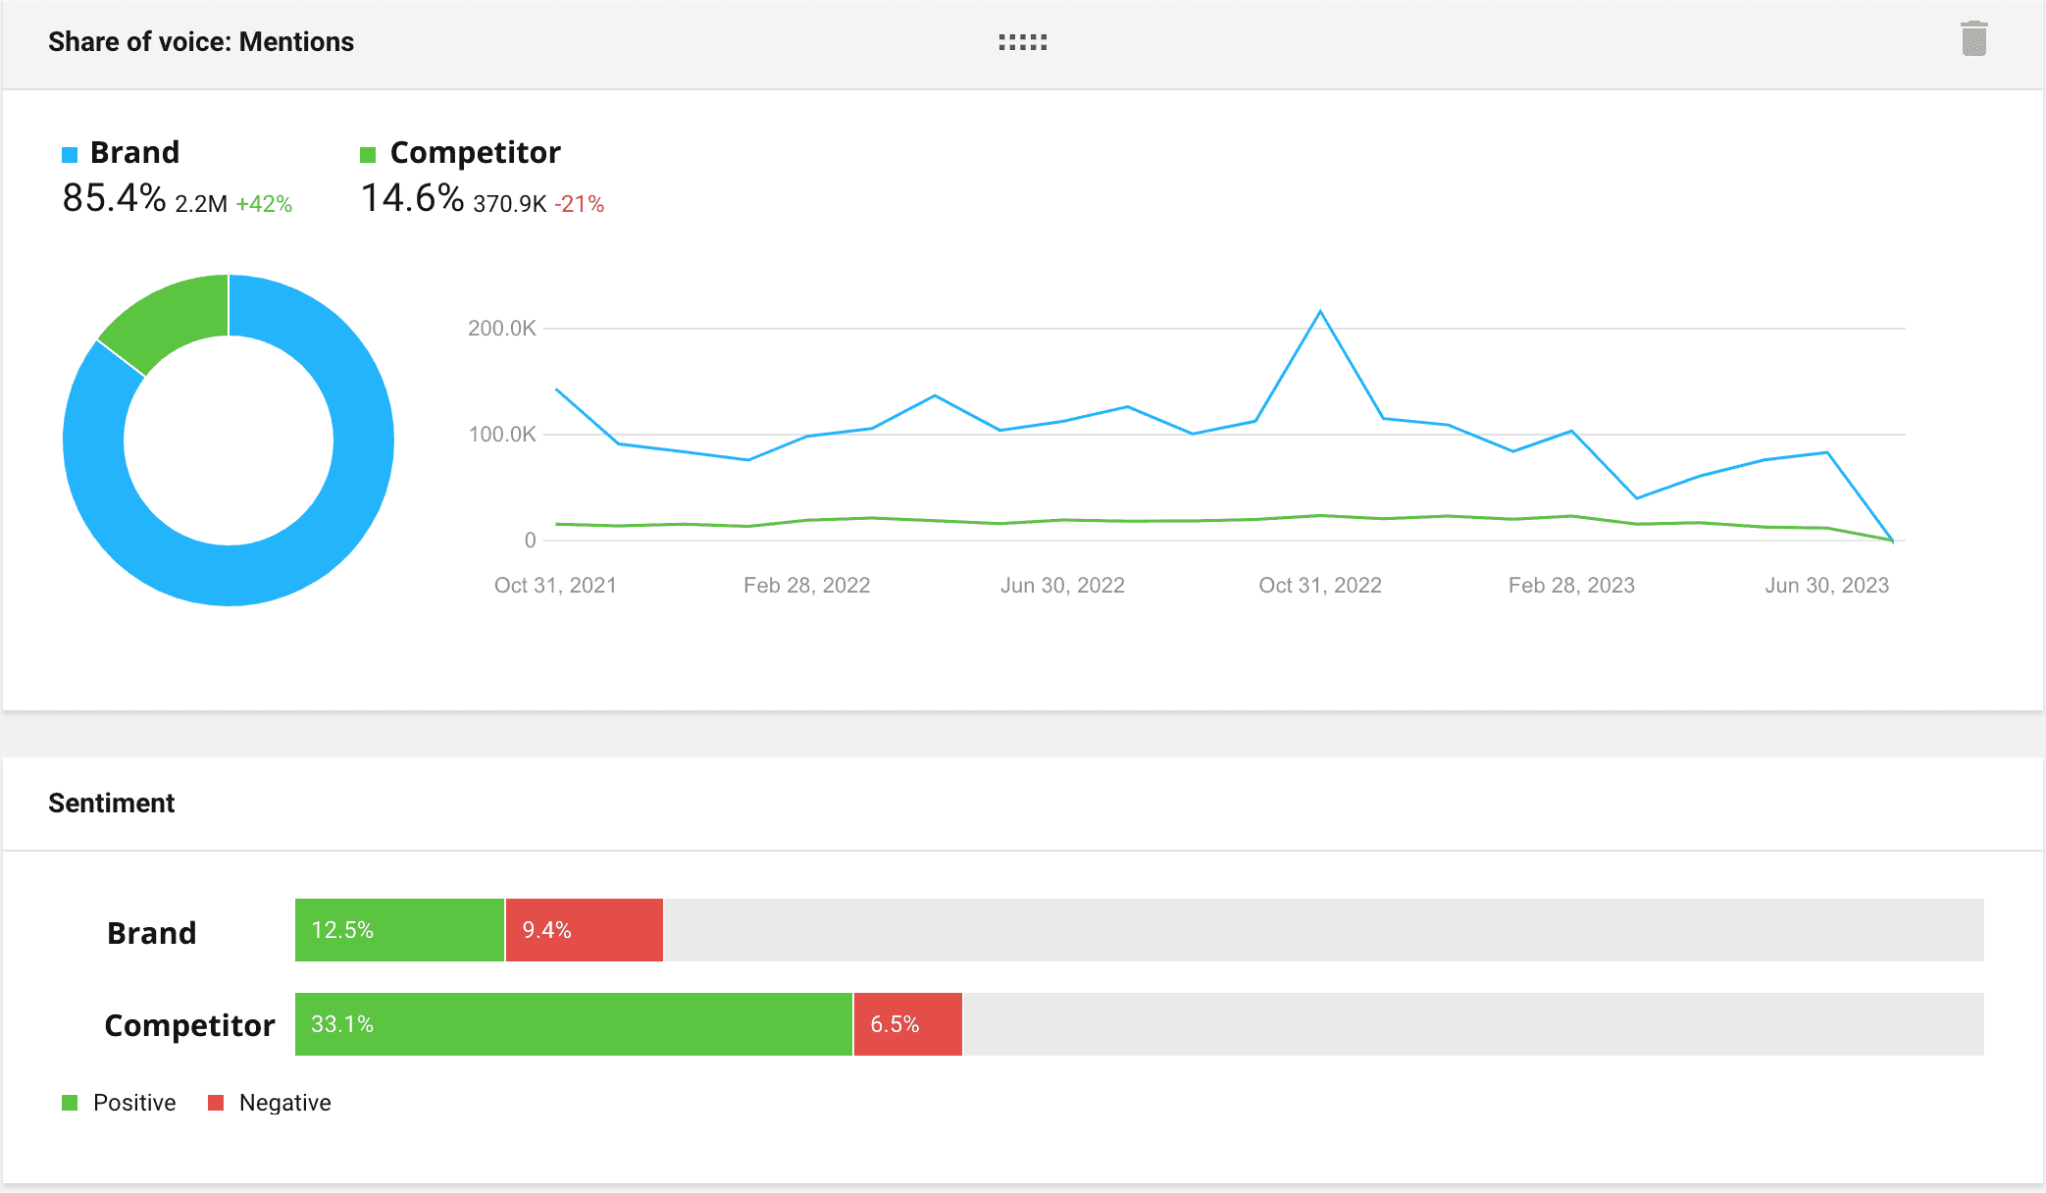Click Competitor positive sentiment bar 33.1%
Screen dimensions: 2046x1193
[574, 1024]
